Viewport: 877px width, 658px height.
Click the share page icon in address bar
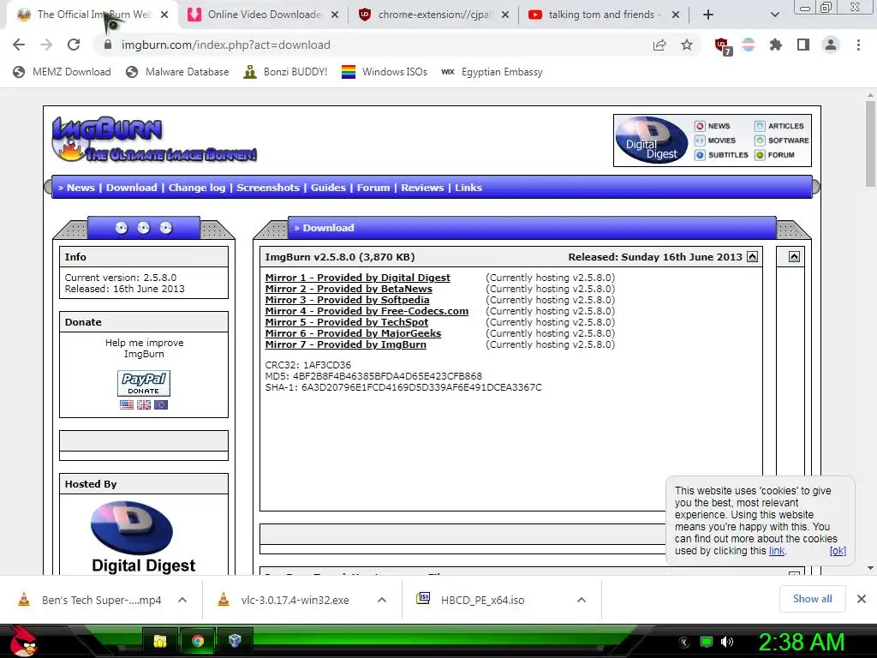[x=659, y=45]
